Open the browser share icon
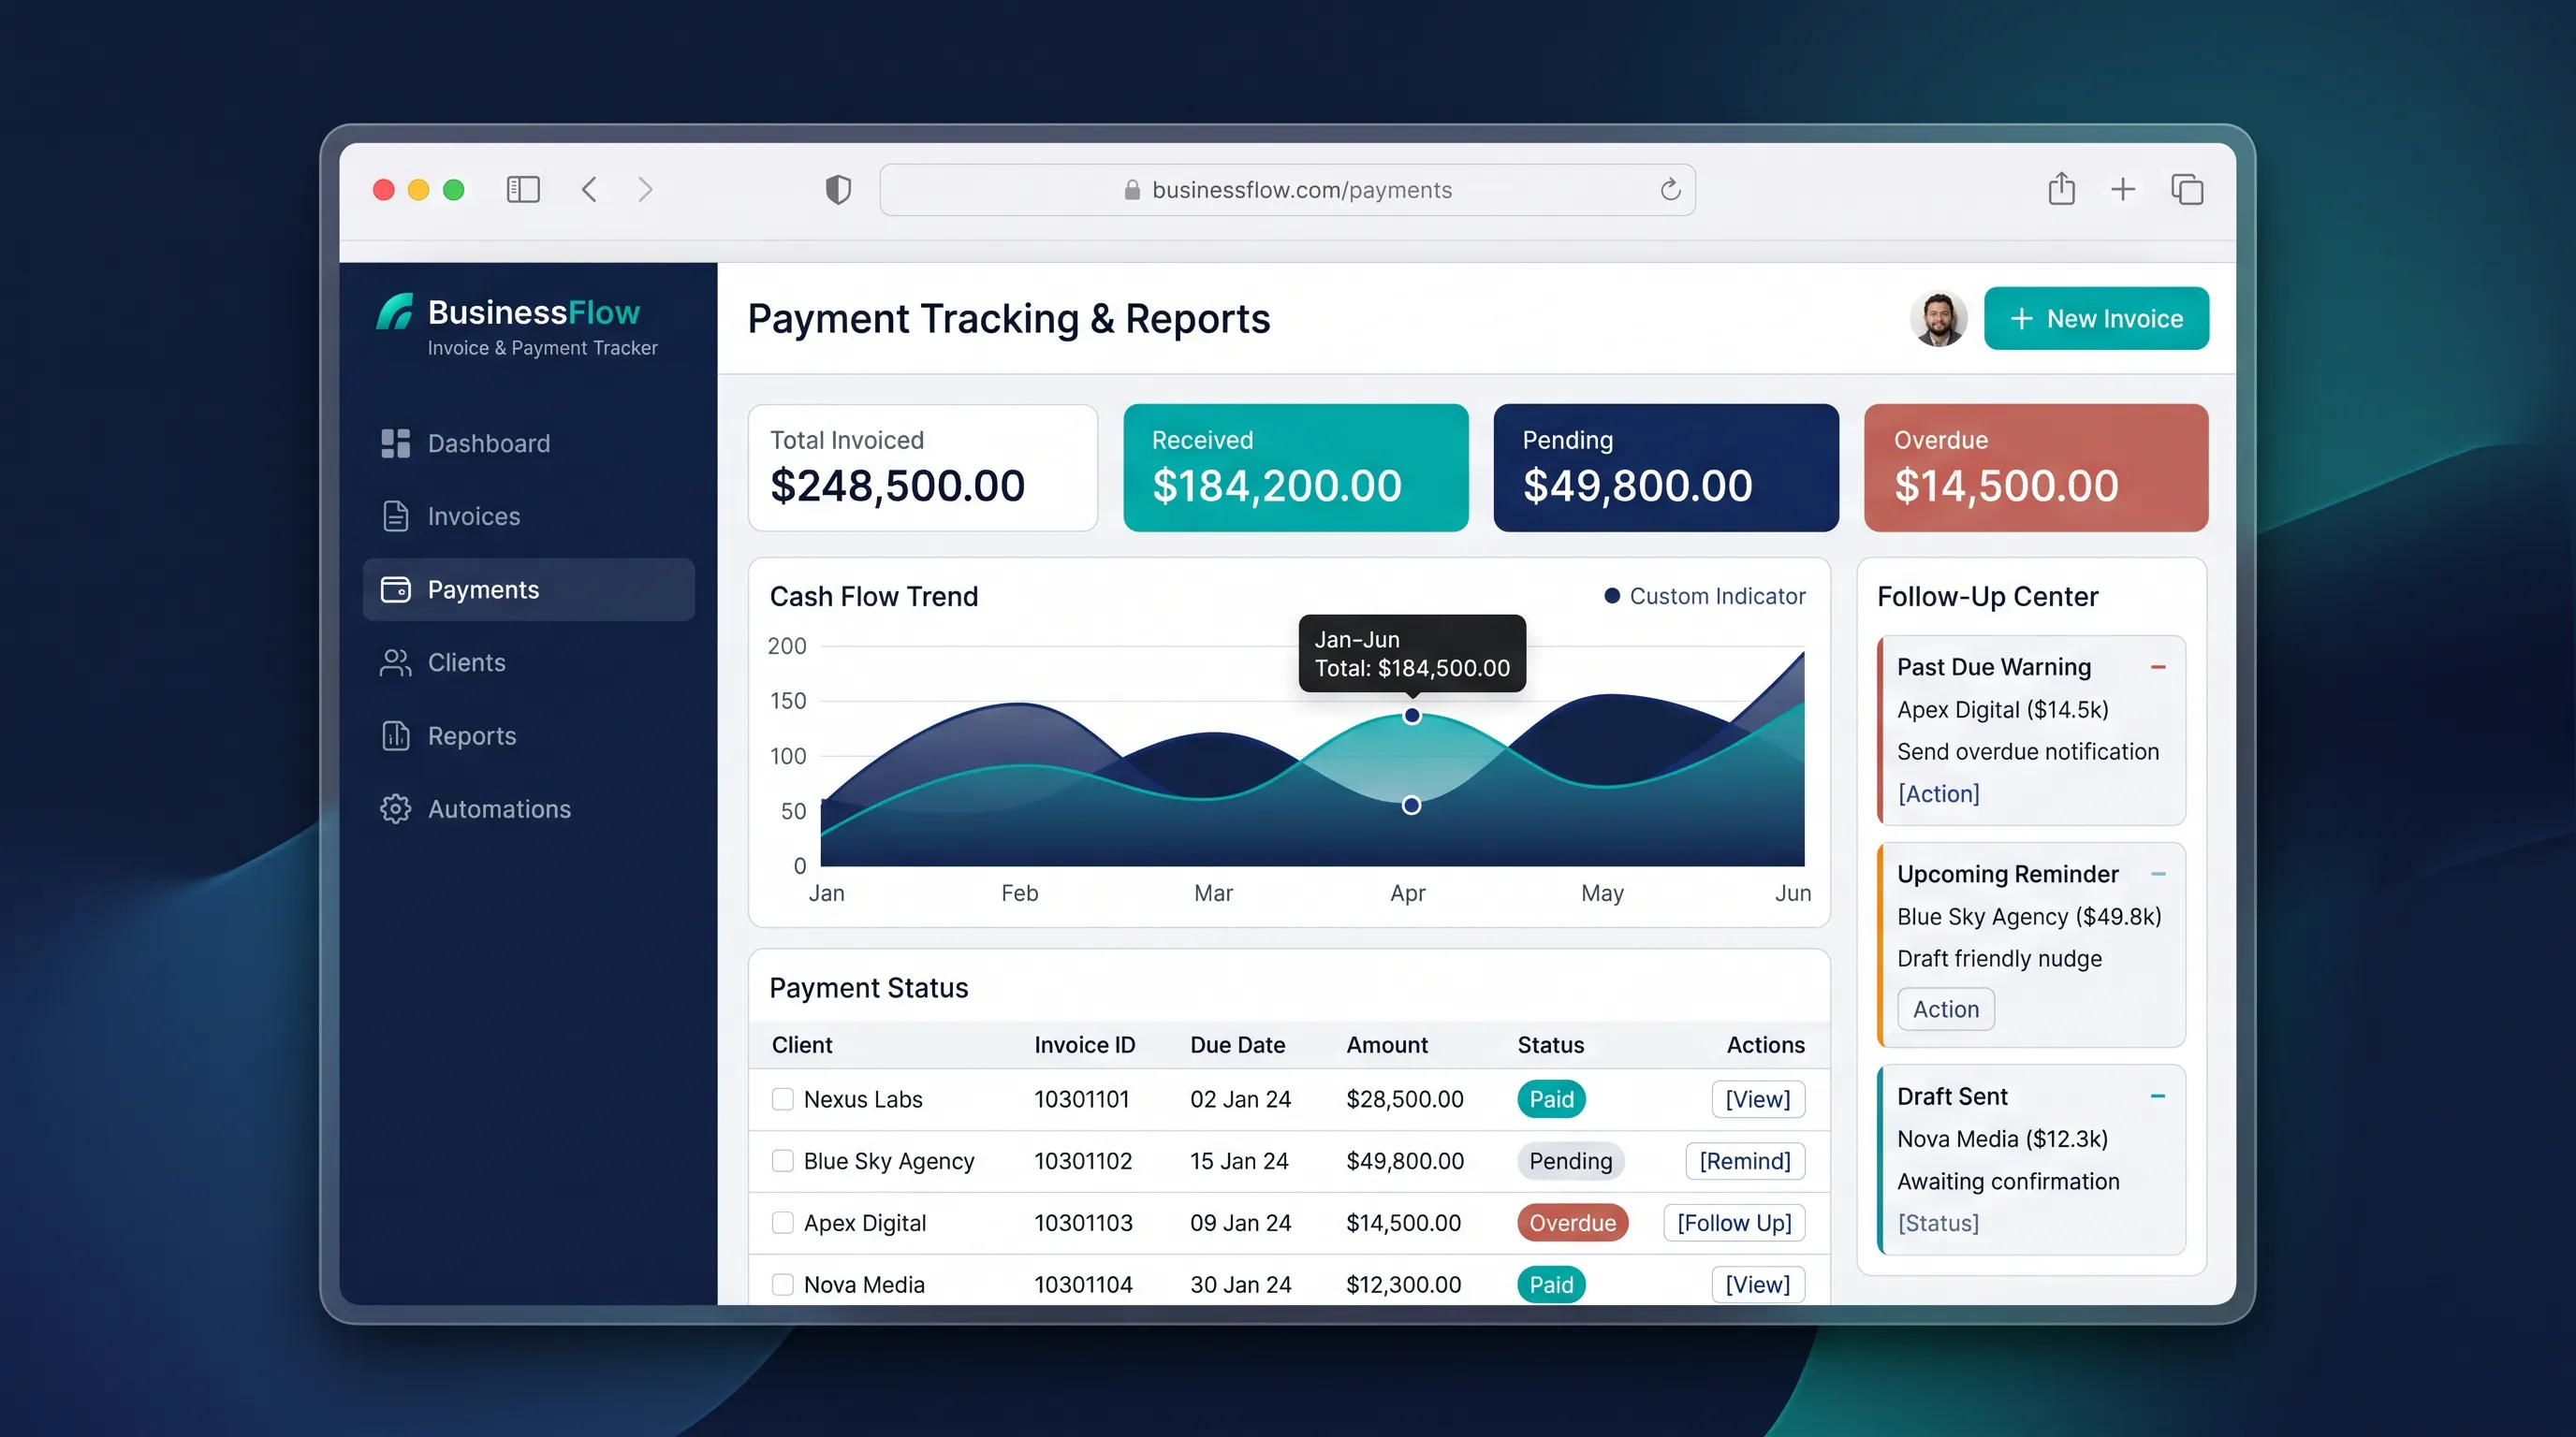The height and width of the screenshot is (1437, 2576). click(2061, 189)
